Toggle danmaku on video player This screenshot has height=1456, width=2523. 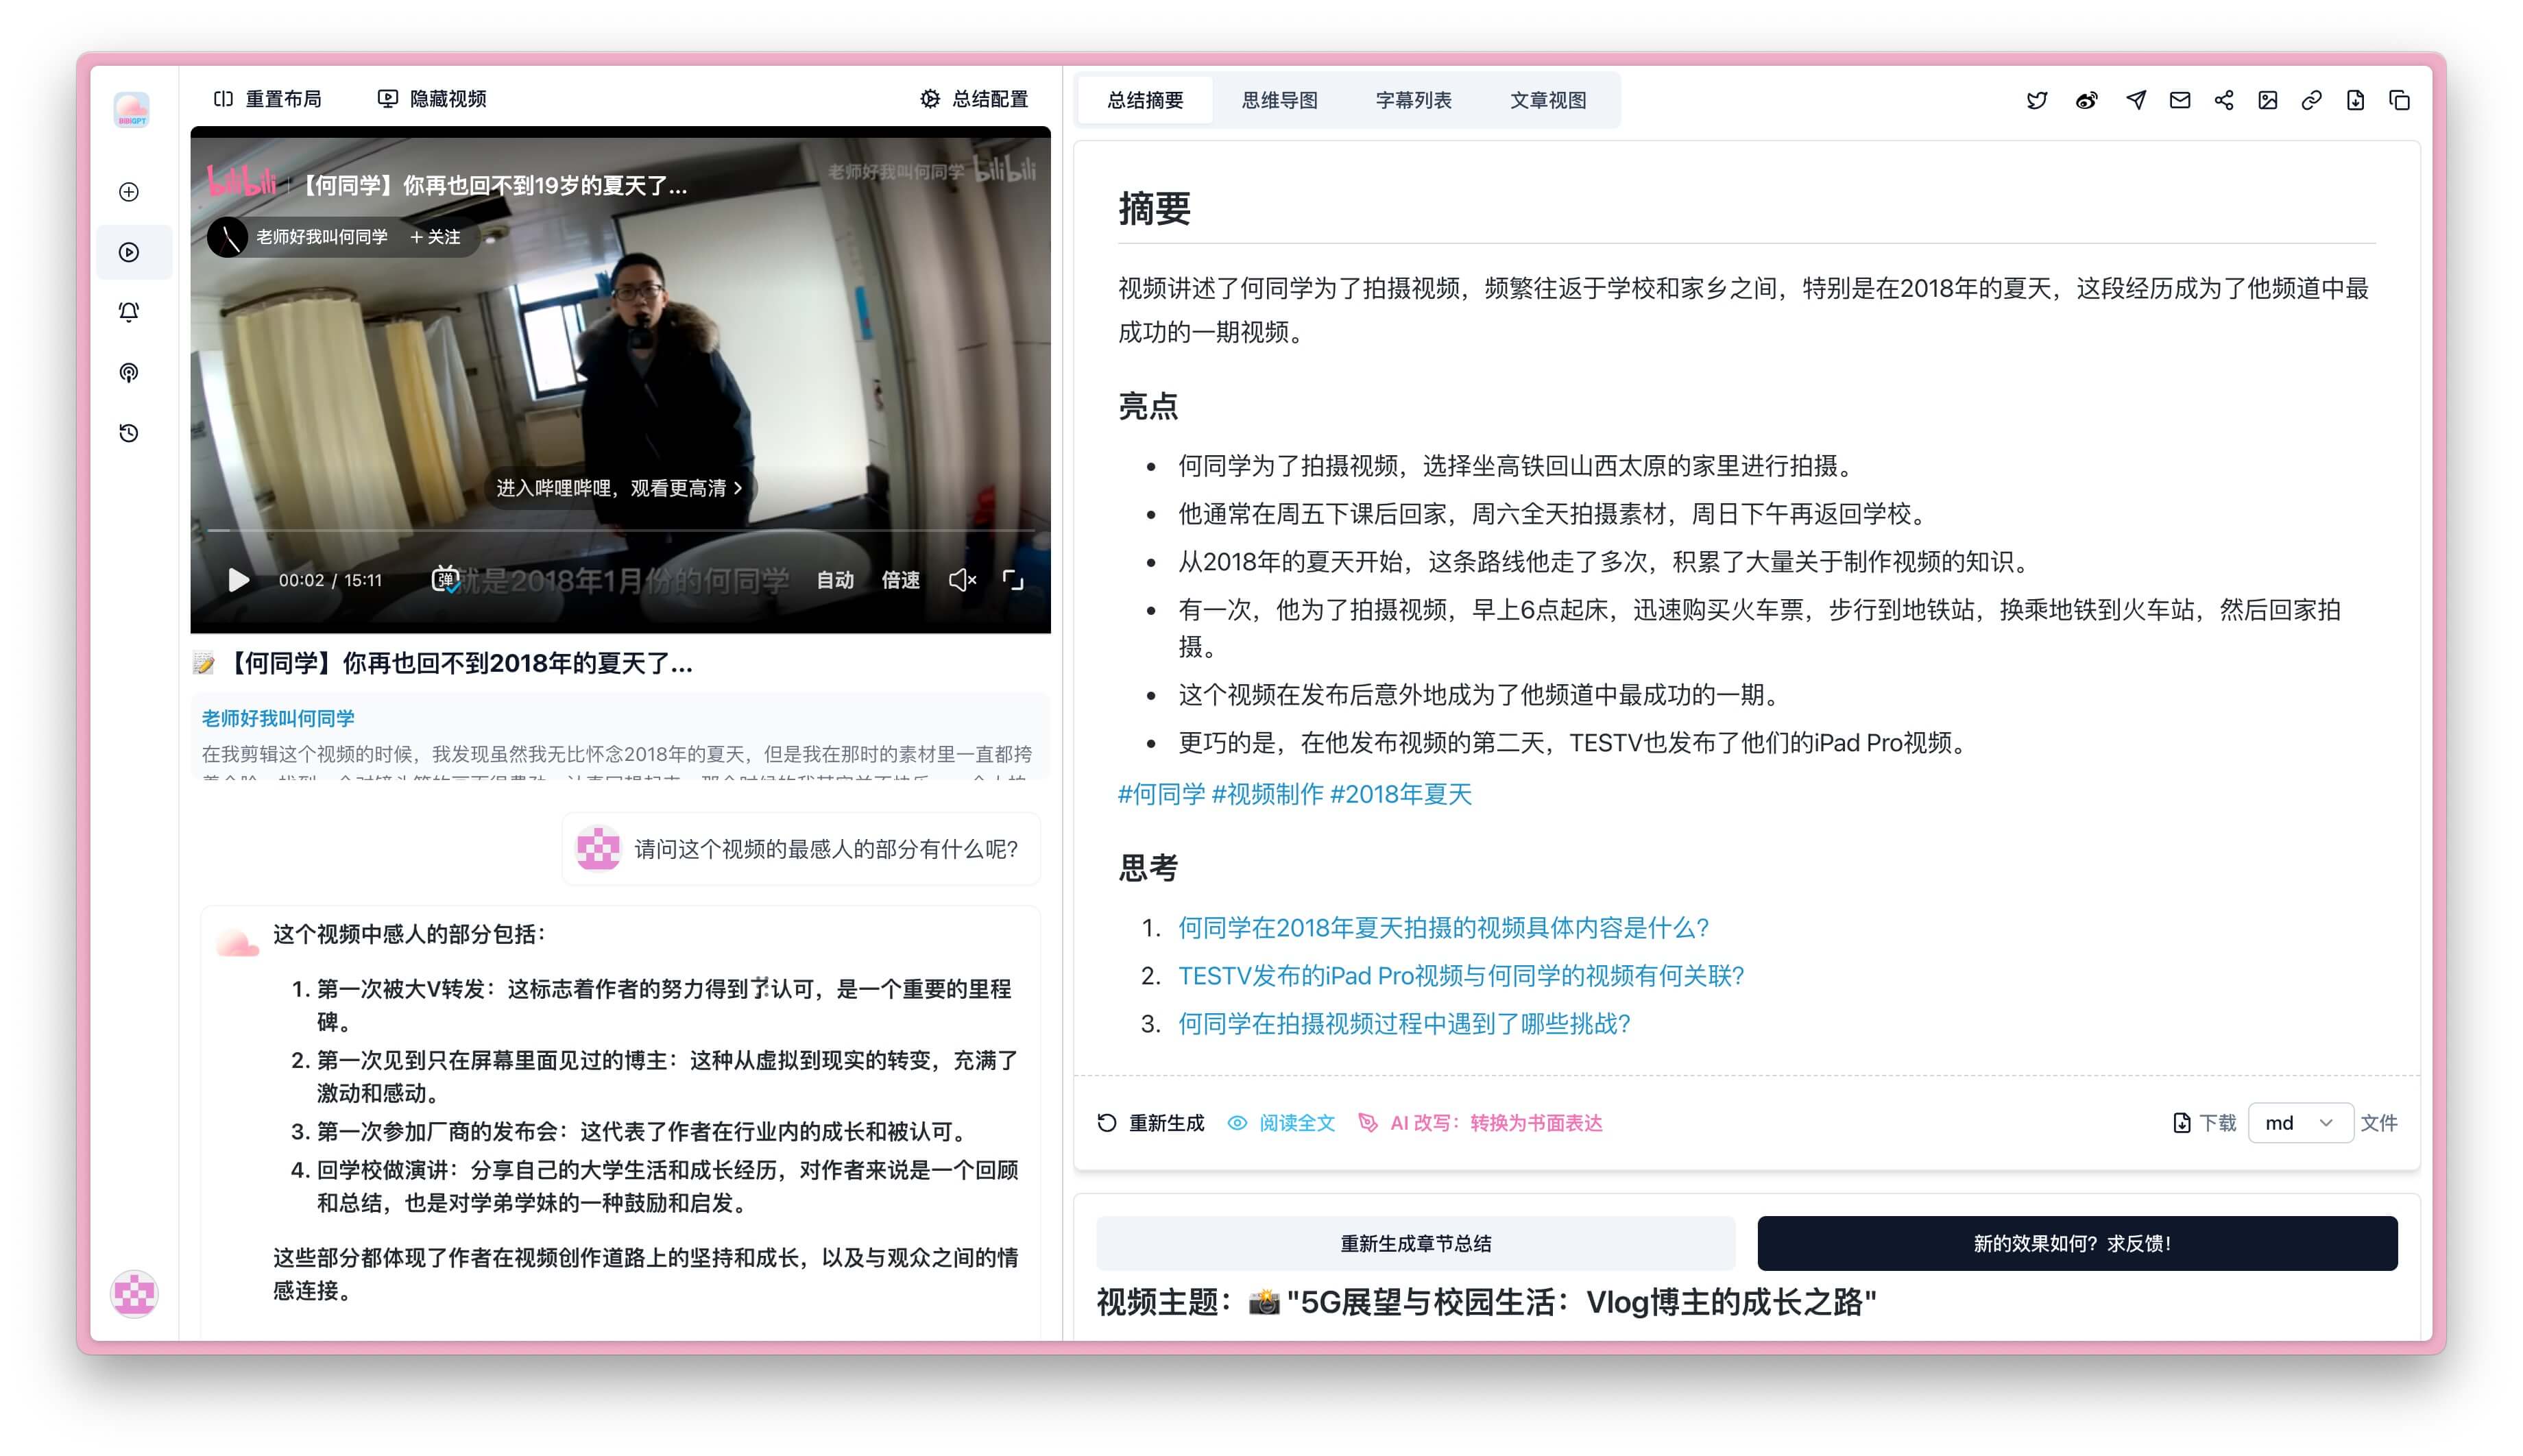(x=445, y=579)
